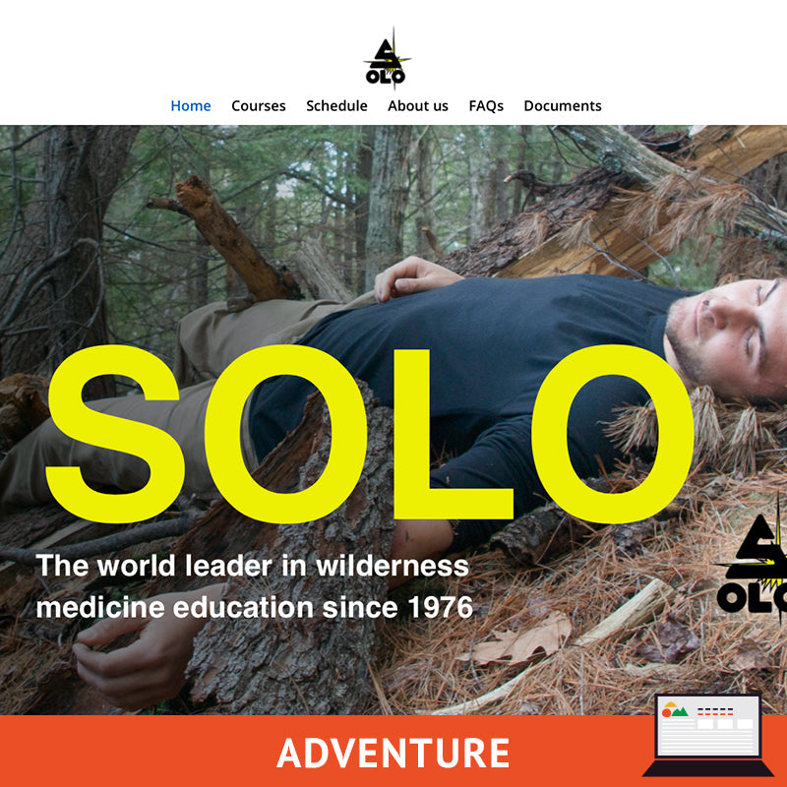
Task: Click the orange banner left of ADVENTURE
Action: point(138,752)
